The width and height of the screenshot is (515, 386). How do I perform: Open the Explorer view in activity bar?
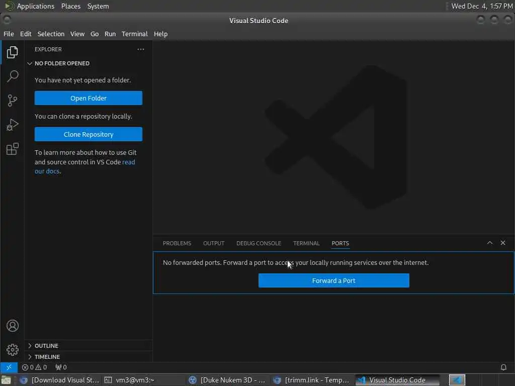click(12, 52)
